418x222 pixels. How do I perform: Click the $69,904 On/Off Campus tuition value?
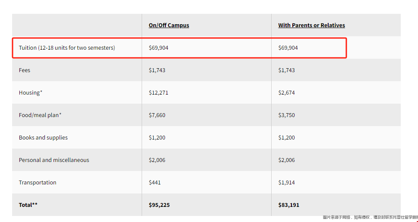point(158,48)
